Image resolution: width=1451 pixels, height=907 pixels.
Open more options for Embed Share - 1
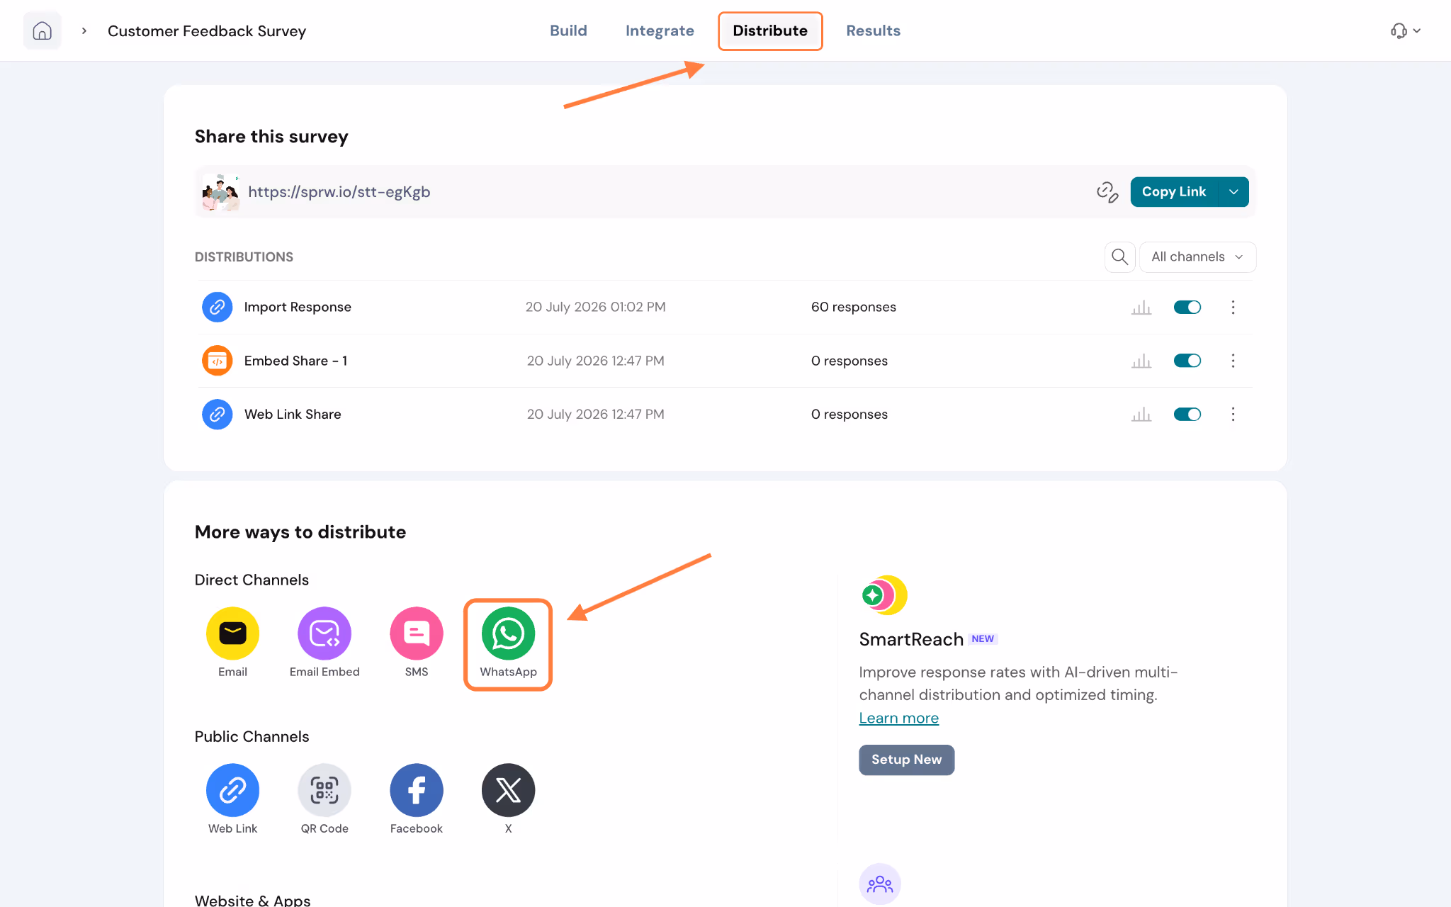1233,361
